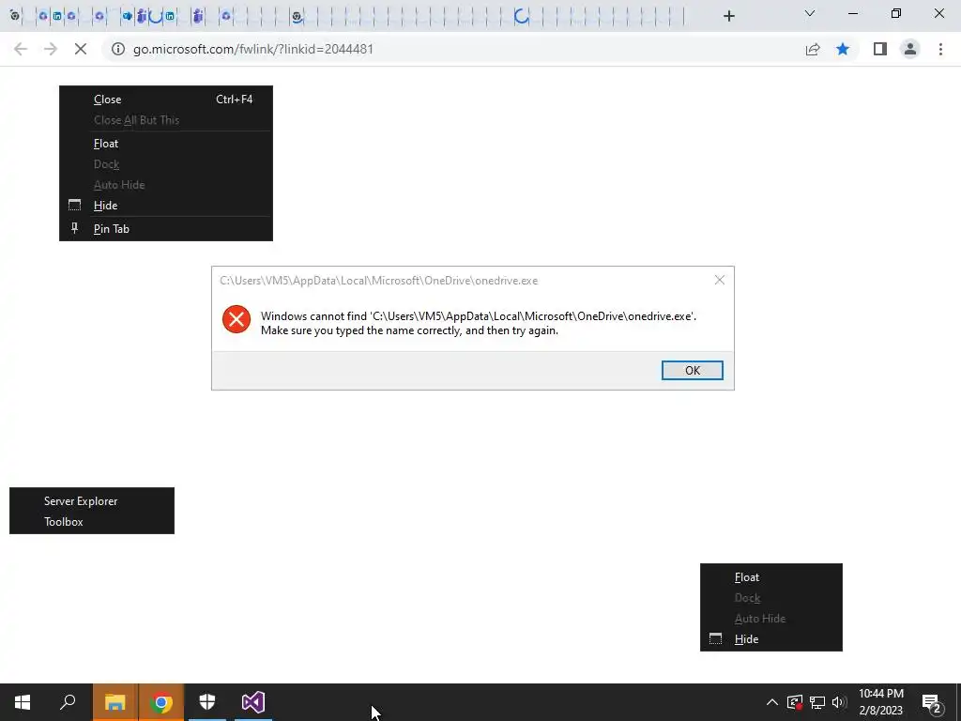Screen dimensions: 961x721
Task: Select Dock in the four-item menu
Action: [x=771, y=598]
